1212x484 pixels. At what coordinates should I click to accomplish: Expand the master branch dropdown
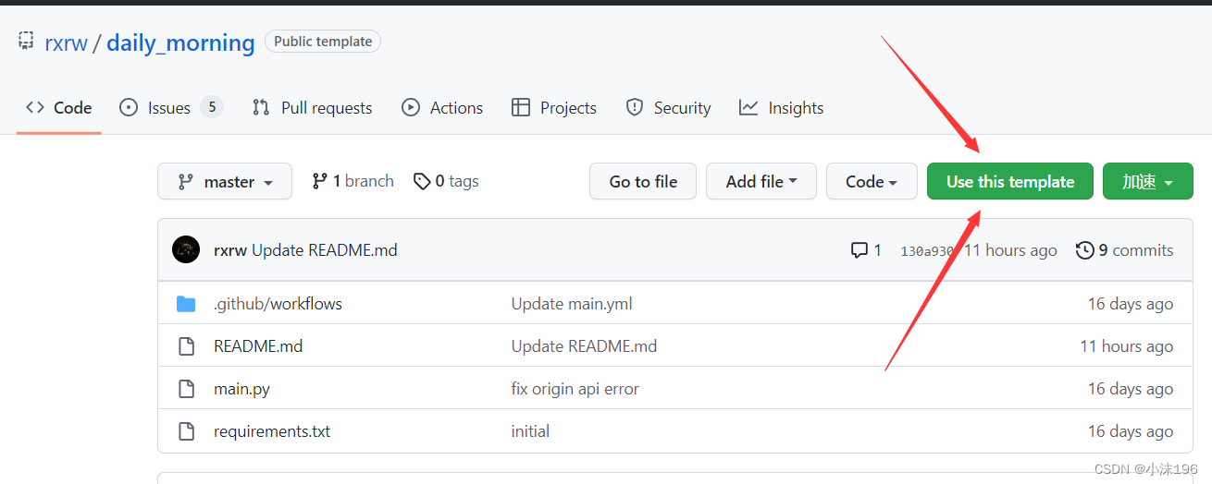coord(225,181)
